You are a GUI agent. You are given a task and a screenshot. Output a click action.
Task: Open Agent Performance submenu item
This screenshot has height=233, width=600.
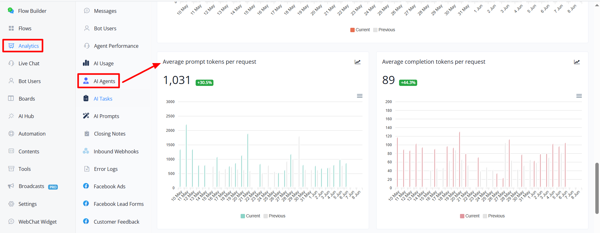(116, 46)
